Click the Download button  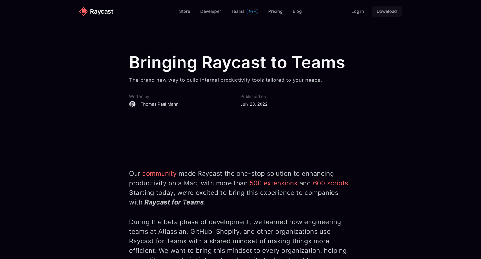coord(387,11)
